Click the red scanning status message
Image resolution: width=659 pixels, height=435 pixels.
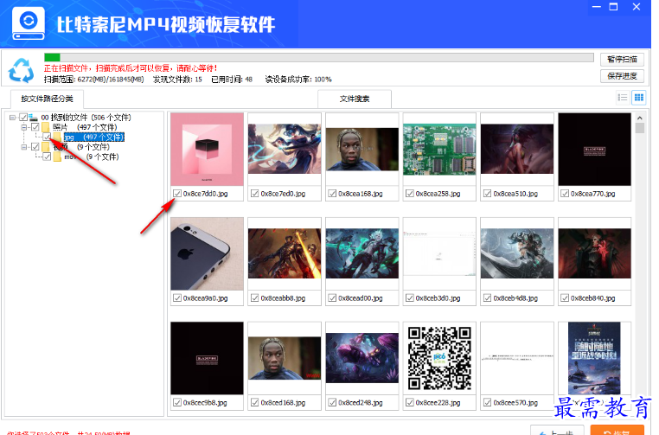[131, 68]
